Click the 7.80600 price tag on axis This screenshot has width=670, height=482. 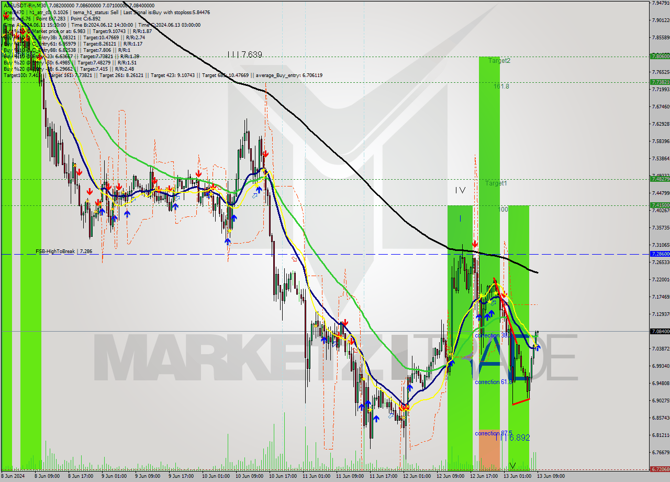click(660, 56)
